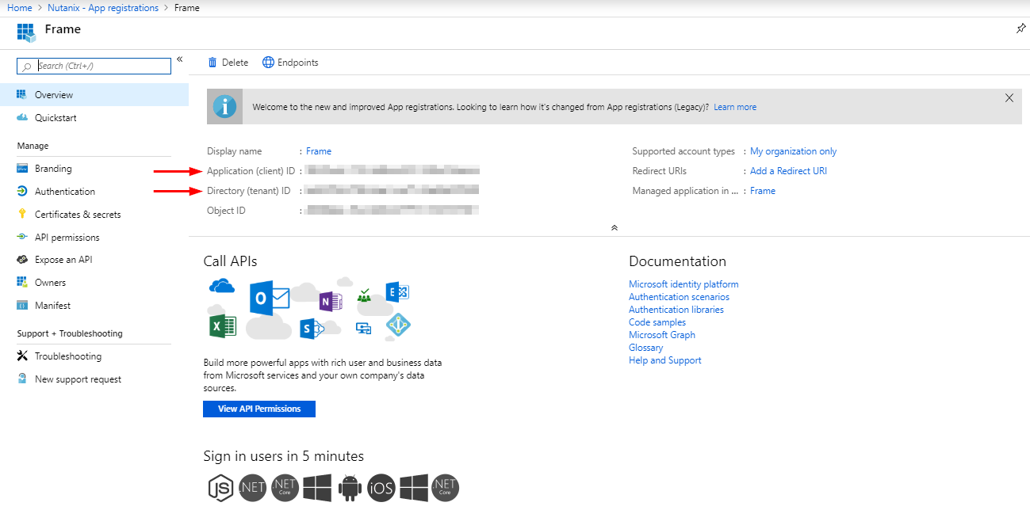Viewport: 1030px width, 510px height.
Task: Dismiss the App registrations welcome banner
Action: coord(1009,97)
